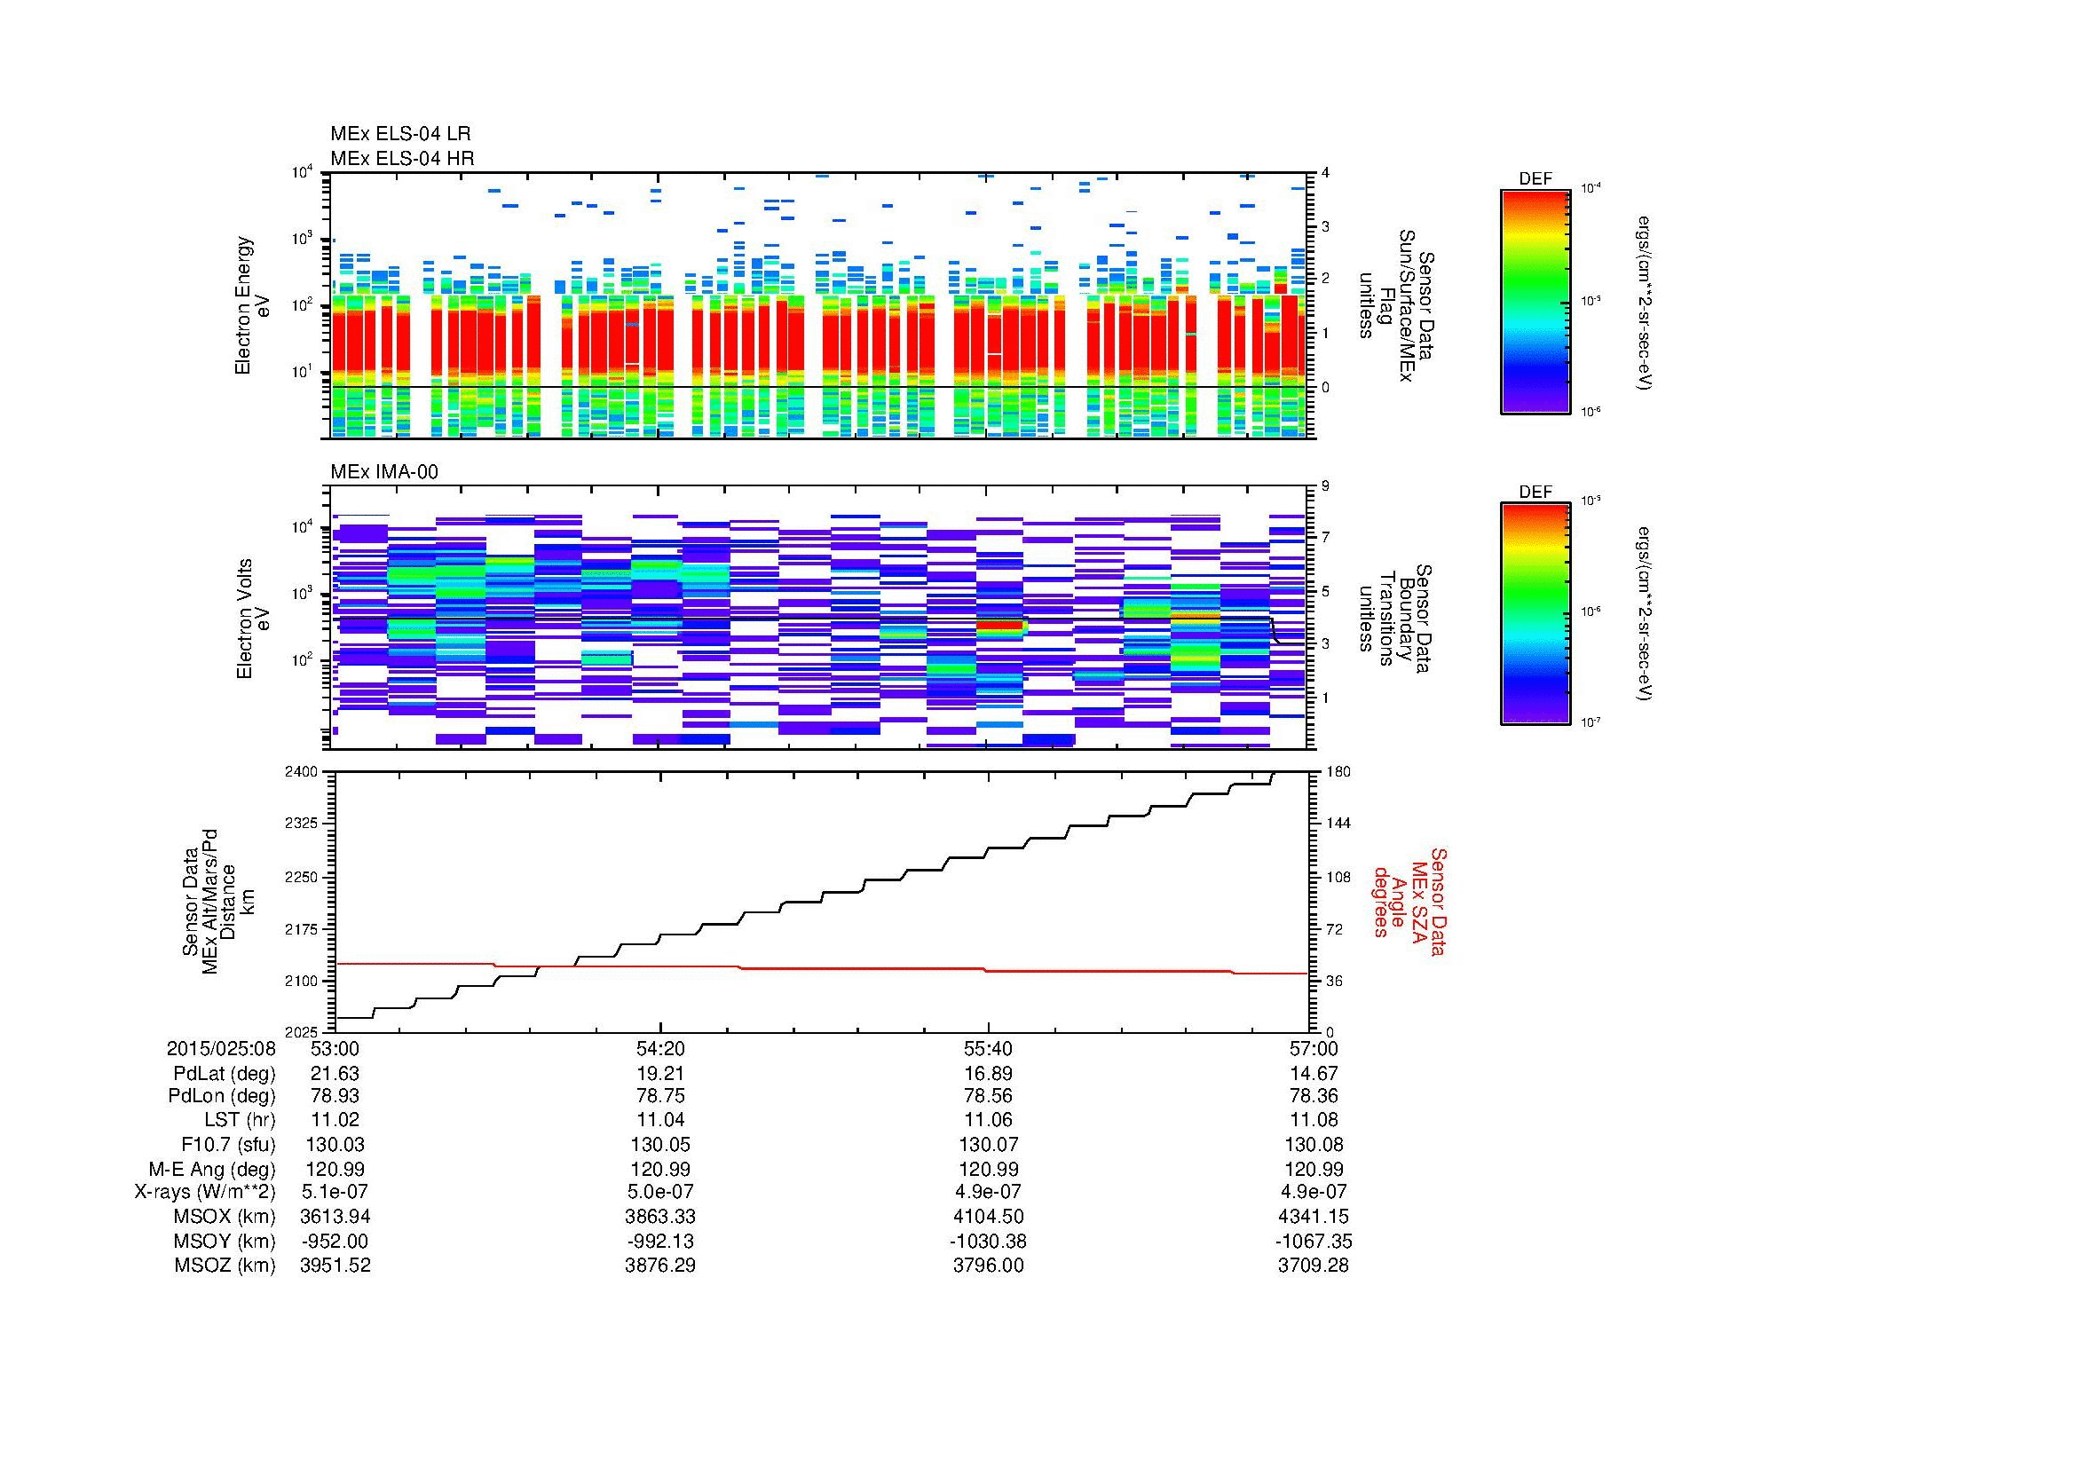This screenshot has width=2076, height=1467.
Task: Click the PdLon value 78.93
Action: coord(335,1096)
